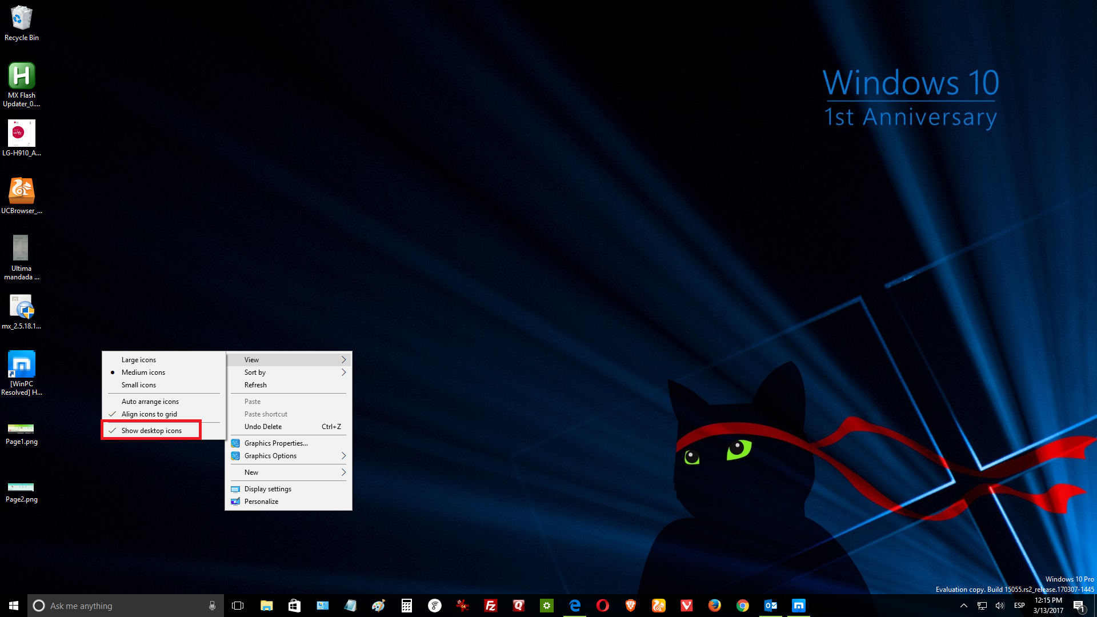Select the Page2.png thumbnail on desktop
Viewport: 1097px width, 617px height.
tap(22, 492)
